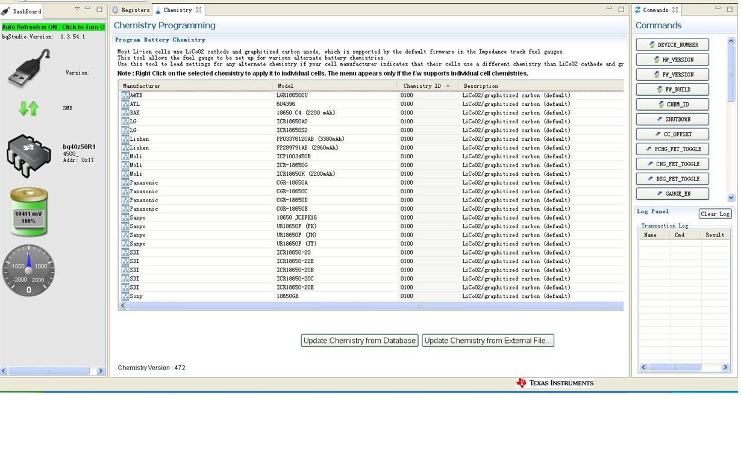Click the PCHG_FET_TOGGLE command button
The height and width of the screenshot is (449, 741).
point(672,149)
